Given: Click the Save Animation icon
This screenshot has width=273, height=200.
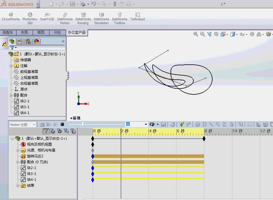Looking at the screenshot, I should pos(164,124).
